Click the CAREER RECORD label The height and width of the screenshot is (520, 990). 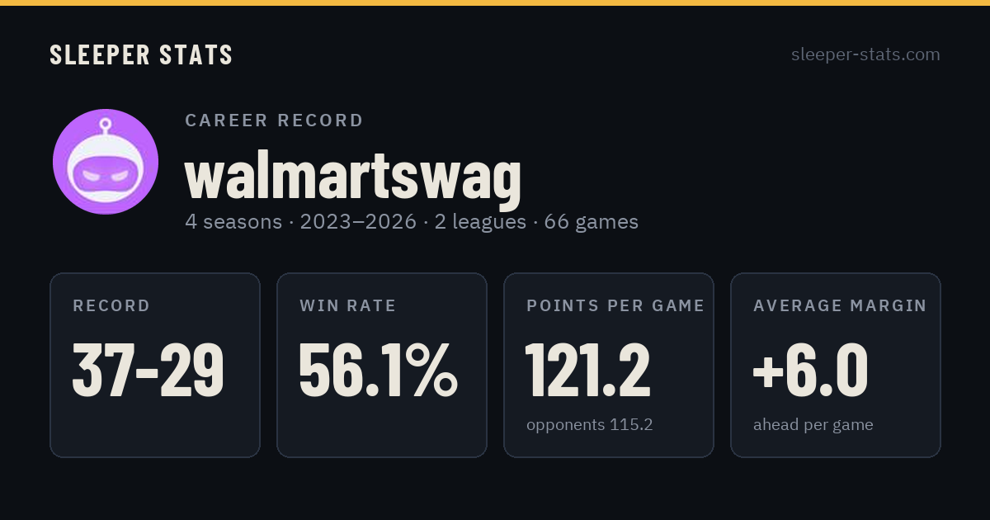pyautogui.click(x=274, y=121)
